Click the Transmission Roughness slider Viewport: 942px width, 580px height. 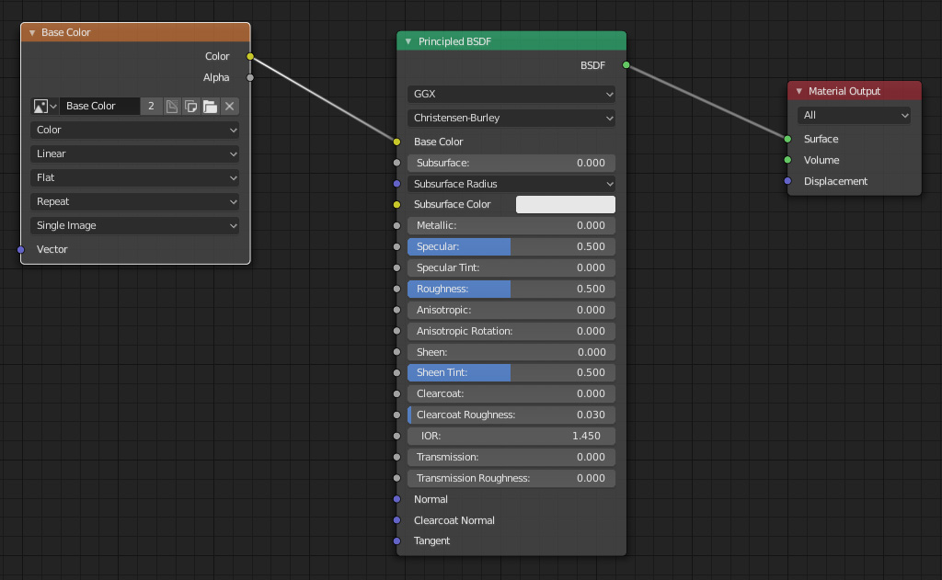[x=511, y=478]
